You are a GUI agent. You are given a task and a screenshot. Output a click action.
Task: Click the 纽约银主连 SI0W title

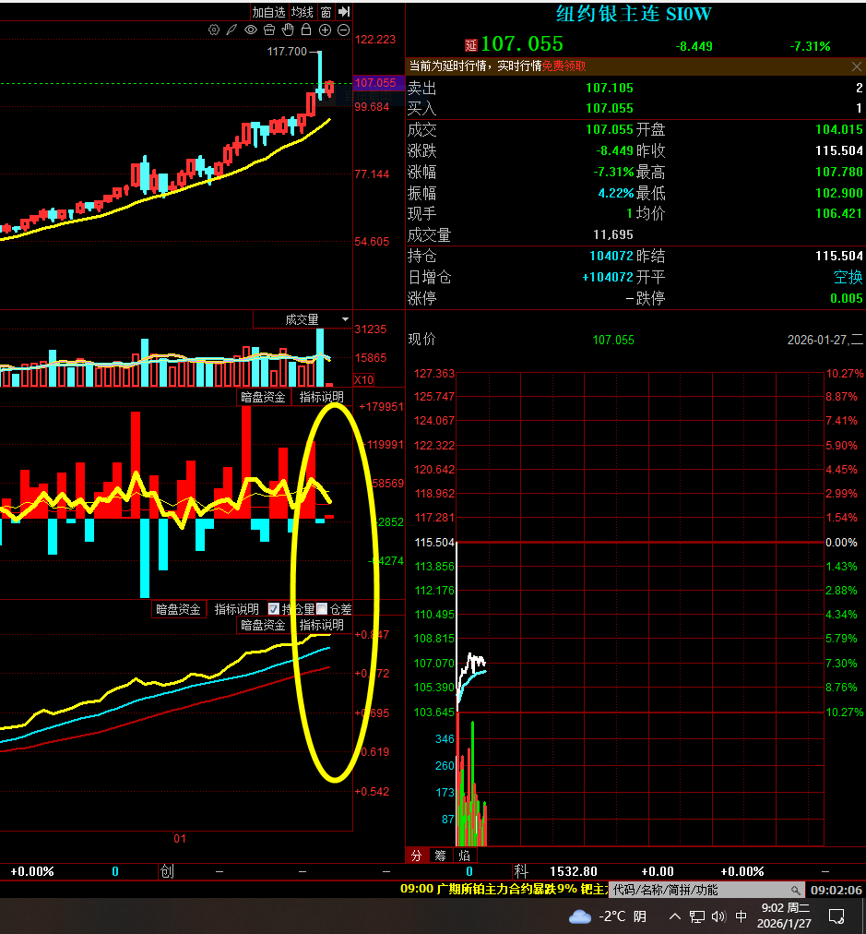point(634,14)
